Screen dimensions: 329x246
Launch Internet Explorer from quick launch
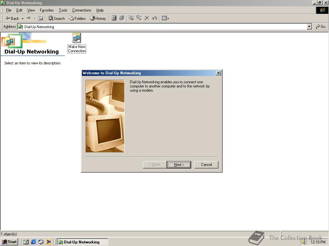tap(33, 242)
